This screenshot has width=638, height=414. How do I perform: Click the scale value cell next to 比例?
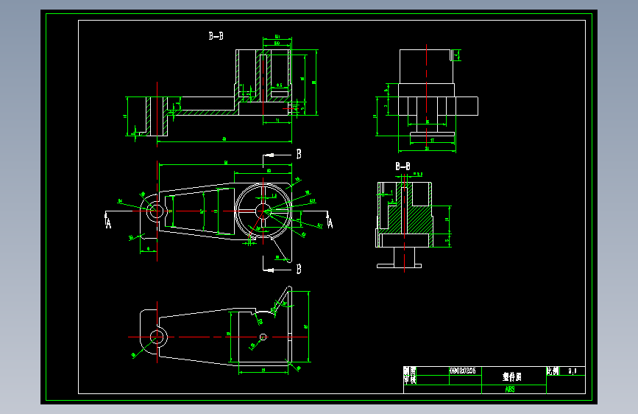coord(573,371)
